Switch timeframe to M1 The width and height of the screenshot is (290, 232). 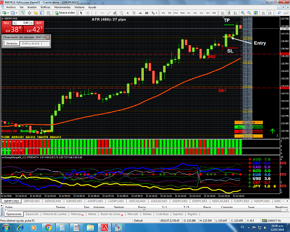(x=163, y=13)
